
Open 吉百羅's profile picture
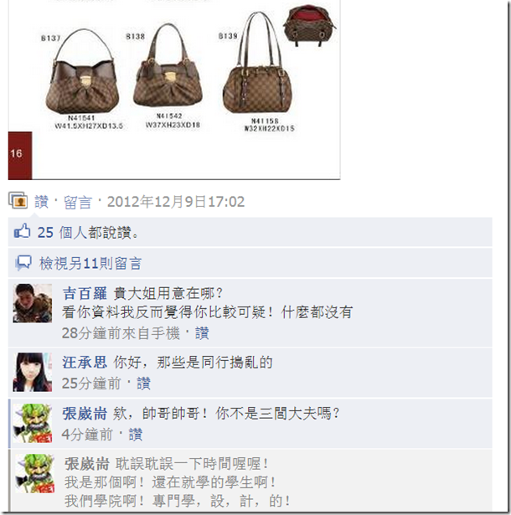tap(32, 303)
